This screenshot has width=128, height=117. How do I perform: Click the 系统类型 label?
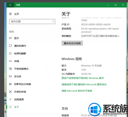coord(66,29)
